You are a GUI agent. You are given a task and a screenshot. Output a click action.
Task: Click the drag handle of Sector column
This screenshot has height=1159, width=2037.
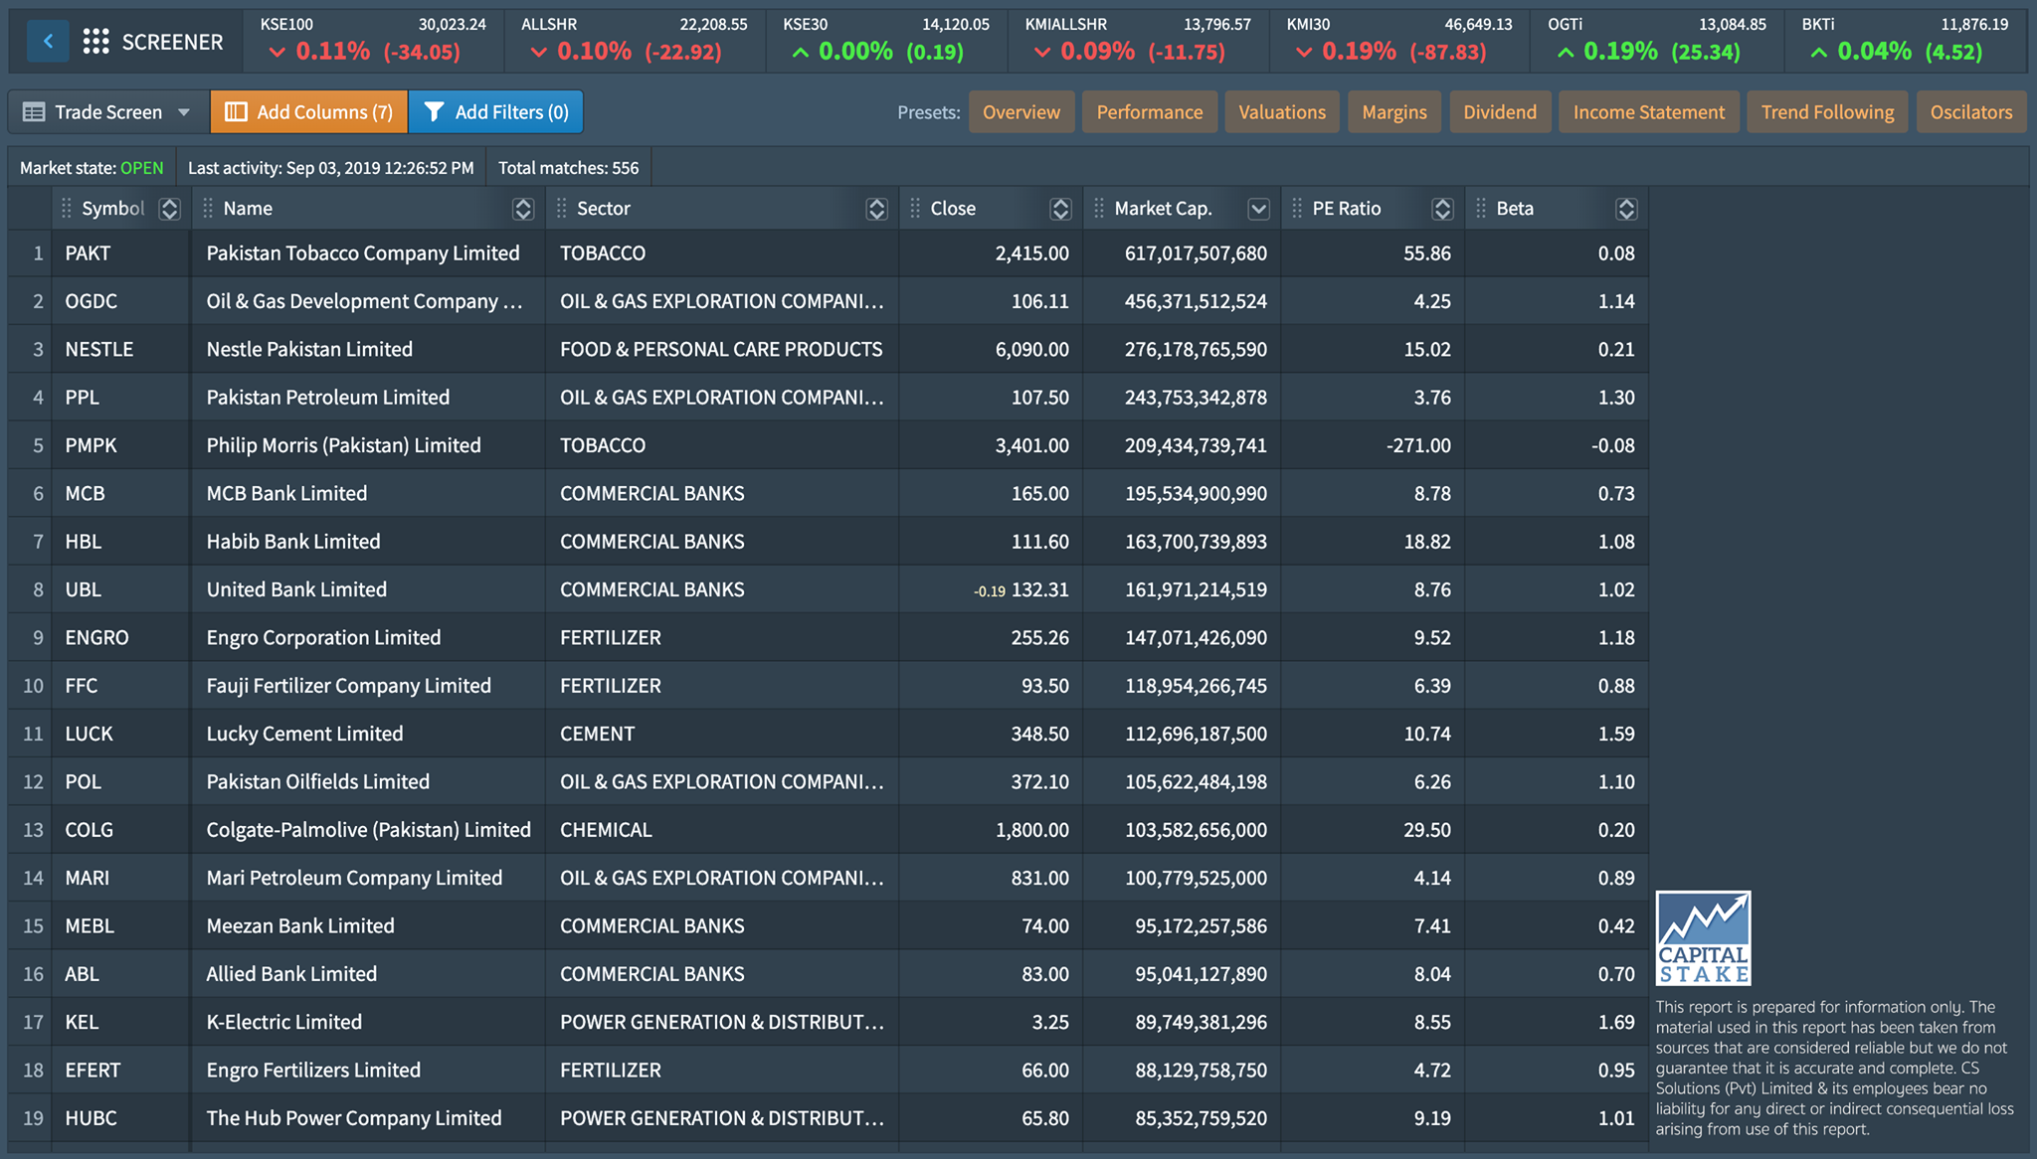click(561, 209)
